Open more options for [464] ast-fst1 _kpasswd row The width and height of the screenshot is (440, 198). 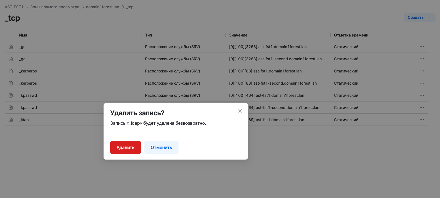422,95
